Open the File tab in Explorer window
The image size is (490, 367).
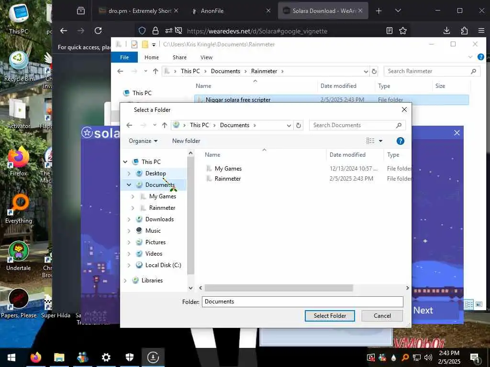124,57
